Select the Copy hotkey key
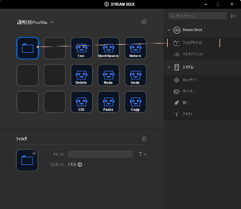The width and height of the screenshot is (241, 209). pyautogui.click(x=136, y=102)
